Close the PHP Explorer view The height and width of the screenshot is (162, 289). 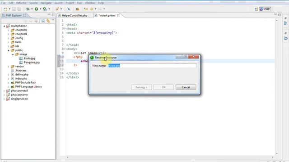24,15
